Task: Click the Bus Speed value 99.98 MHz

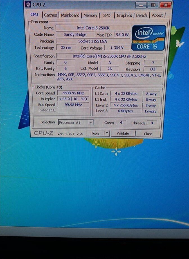Action: (73, 105)
